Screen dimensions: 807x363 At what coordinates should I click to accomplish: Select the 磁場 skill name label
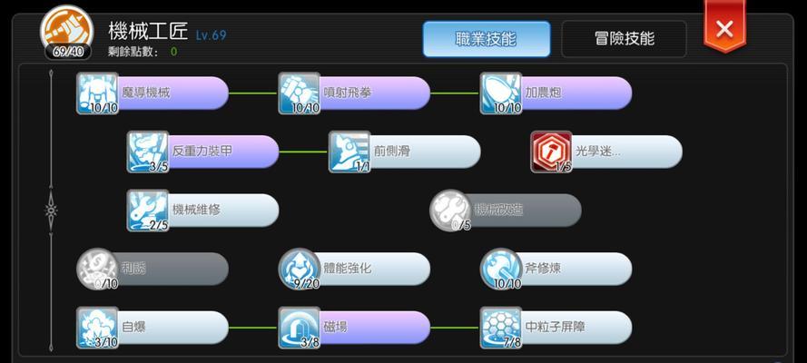336,327
